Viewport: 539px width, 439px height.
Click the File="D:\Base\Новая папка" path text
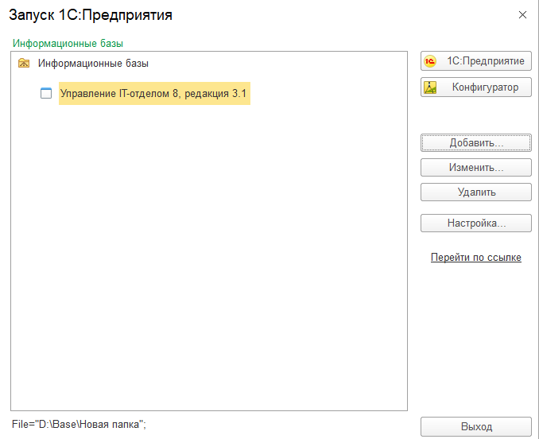tap(79, 425)
